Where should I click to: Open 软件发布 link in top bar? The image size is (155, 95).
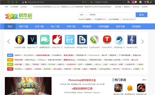(145, 7)
